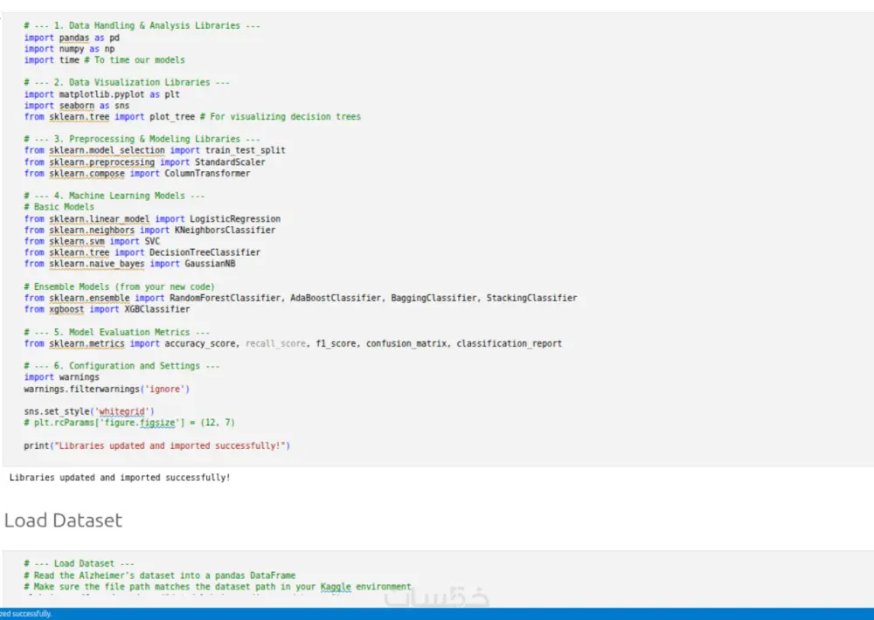The width and height of the screenshot is (874, 620).
Task: Click the print statement line
Action: pyautogui.click(x=157, y=445)
